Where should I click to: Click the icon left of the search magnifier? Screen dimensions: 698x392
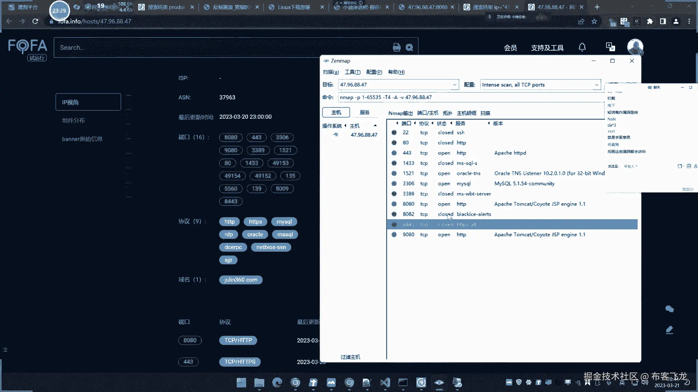397,48
